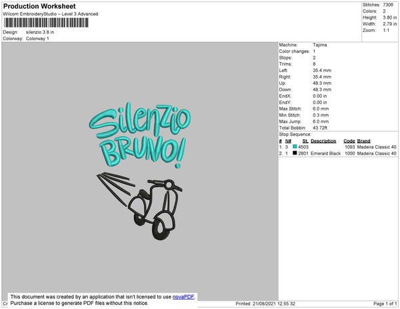Select the Trims value 8
Image resolution: width=400 pixels, height=309 pixels.
(314, 64)
